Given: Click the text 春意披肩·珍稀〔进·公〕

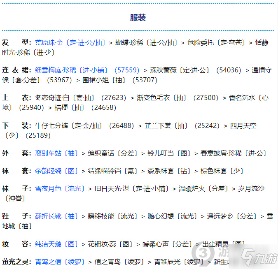Looking at the screenshot, I should (234, 153).
